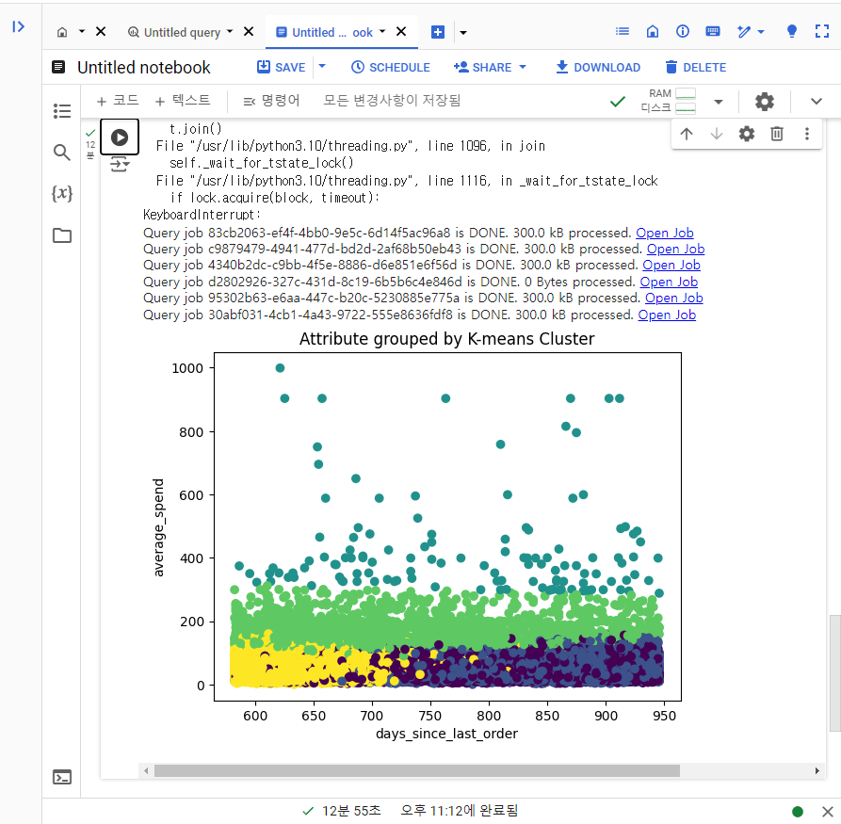This screenshot has width=841, height=824.
Task: Add new tab with plus button
Action: (438, 32)
